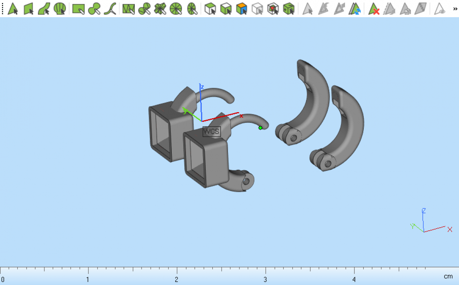Select the Mark Shell tool

tap(59, 8)
